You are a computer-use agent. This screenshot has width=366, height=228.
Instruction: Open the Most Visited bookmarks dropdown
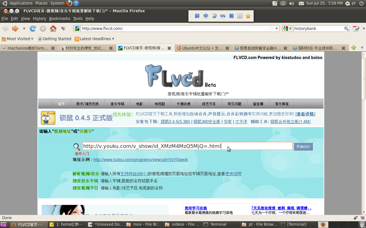pos(17,39)
